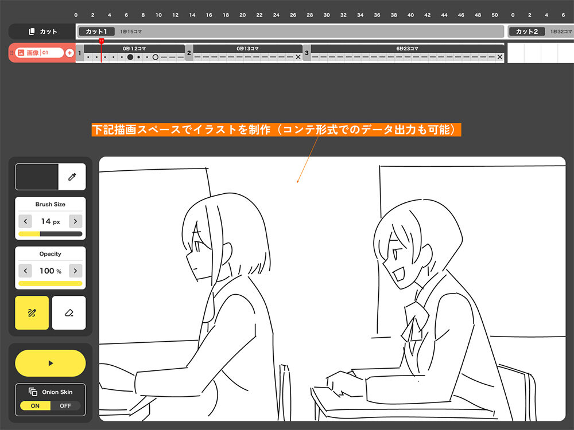This screenshot has height=430, width=574.
Task: Turn Onion Skin OFF
Action: 65,405
